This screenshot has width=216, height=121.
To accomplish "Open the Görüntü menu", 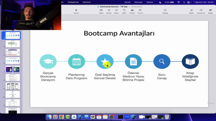I will 86,2.
